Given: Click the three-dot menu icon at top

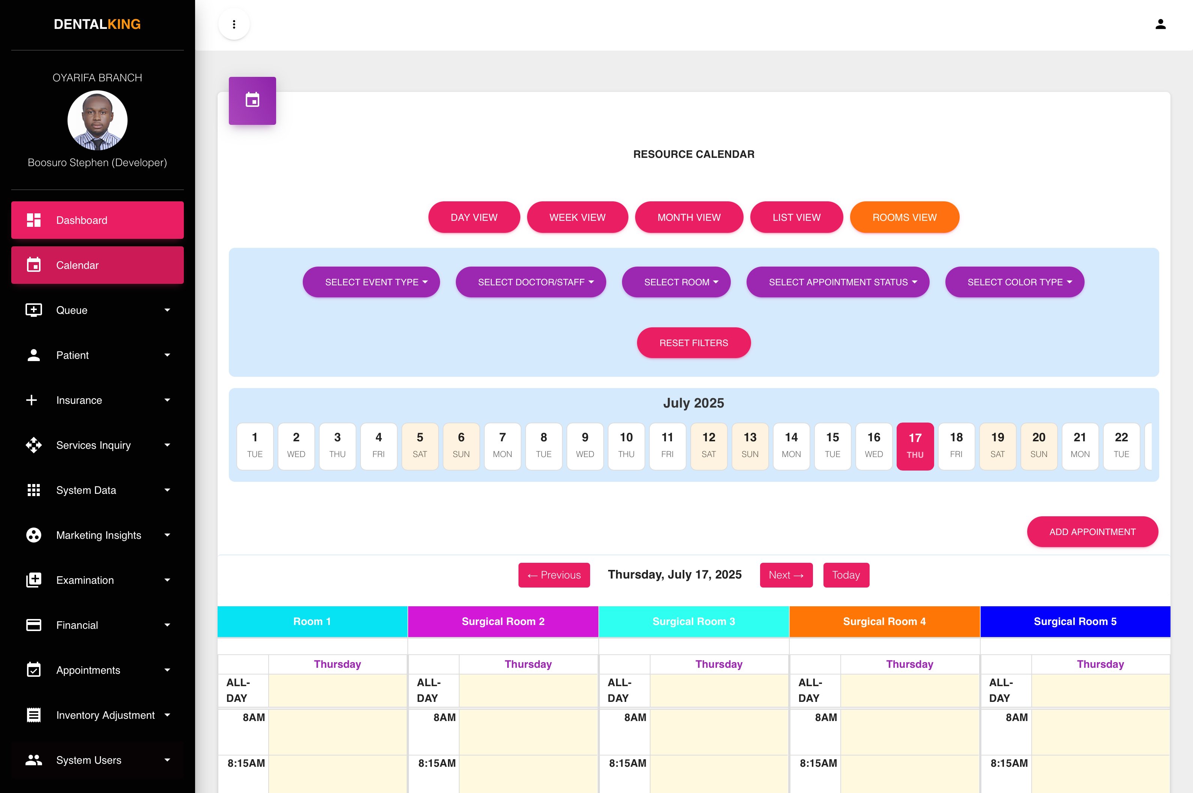Looking at the screenshot, I should (x=234, y=24).
